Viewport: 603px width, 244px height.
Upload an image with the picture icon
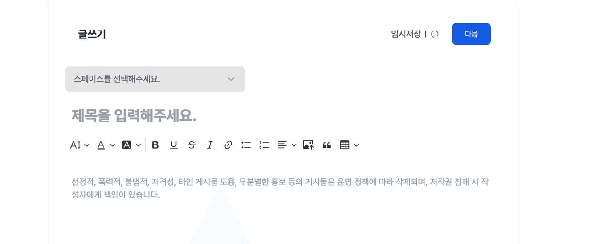pyautogui.click(x=309, y=145)
